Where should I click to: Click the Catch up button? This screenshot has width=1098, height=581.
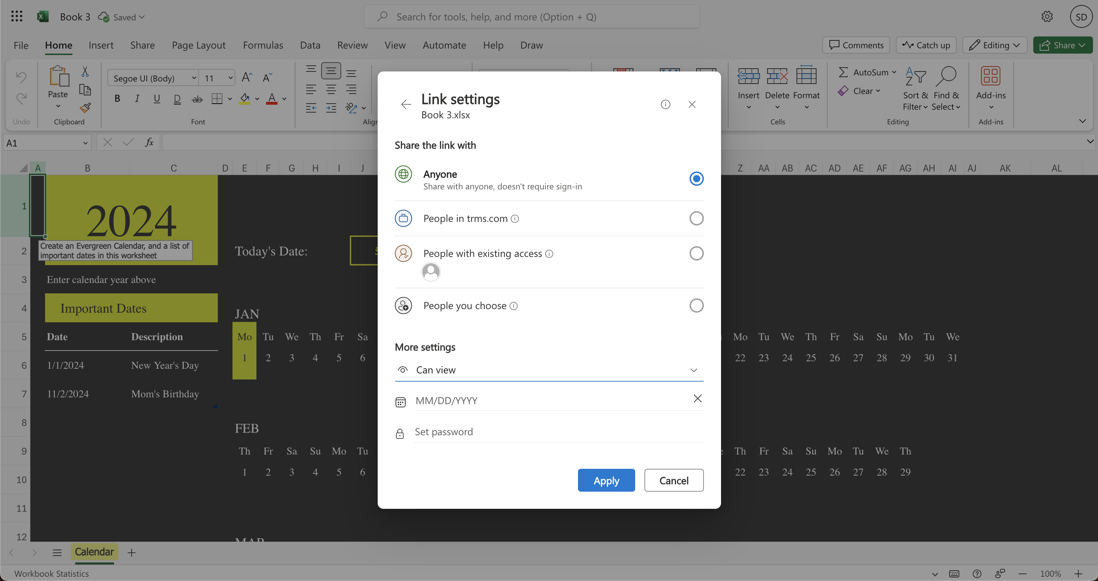[926, 45]
